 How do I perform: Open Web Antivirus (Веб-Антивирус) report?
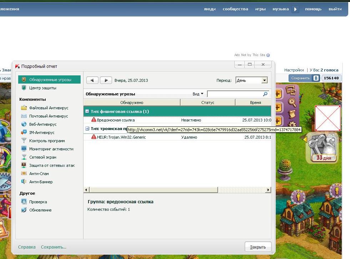point(43,124)
